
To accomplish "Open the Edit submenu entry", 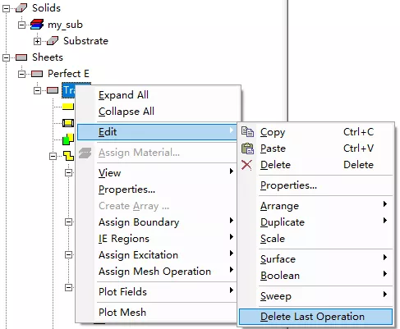I will [x=157, y=132].
